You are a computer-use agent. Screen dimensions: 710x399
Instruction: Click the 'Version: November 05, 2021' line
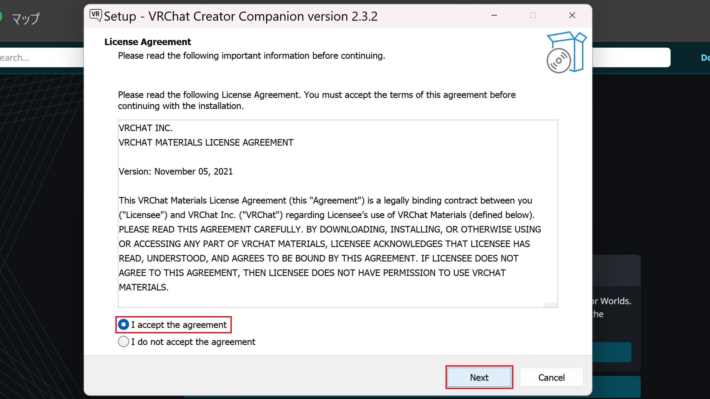pos(176,172)
